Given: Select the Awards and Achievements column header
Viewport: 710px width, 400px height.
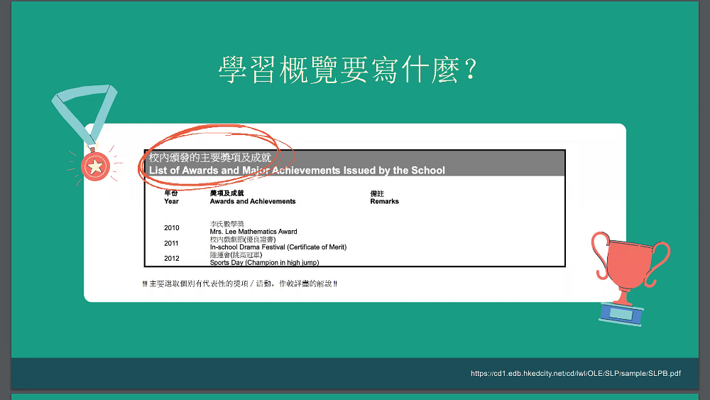Looking at the screenshot, I should [x=253, y=201].
